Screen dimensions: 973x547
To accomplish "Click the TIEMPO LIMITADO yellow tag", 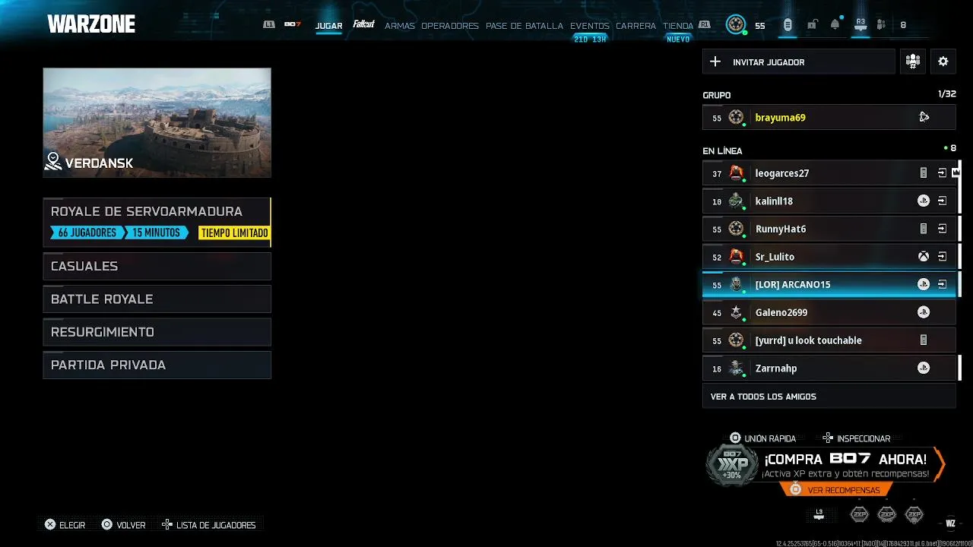I will pos(234,233).
